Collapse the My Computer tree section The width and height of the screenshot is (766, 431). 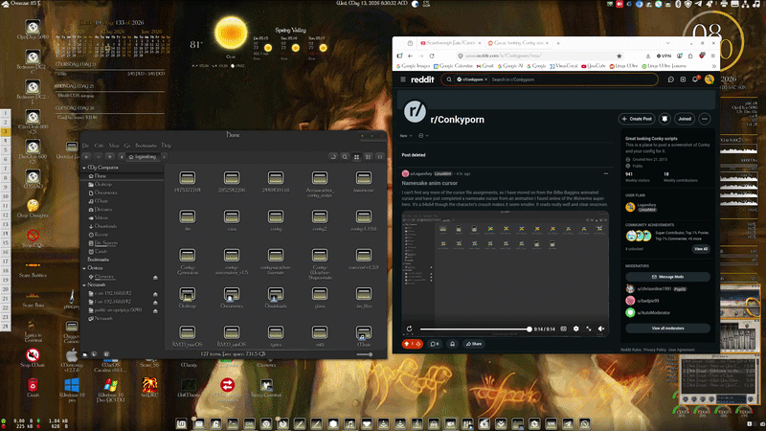[84, 168]
